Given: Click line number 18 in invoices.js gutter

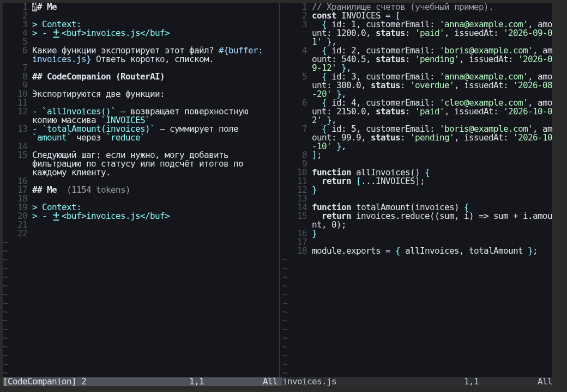Looking at the screenshot, I should pyautogui.click(x=302, y=251).
